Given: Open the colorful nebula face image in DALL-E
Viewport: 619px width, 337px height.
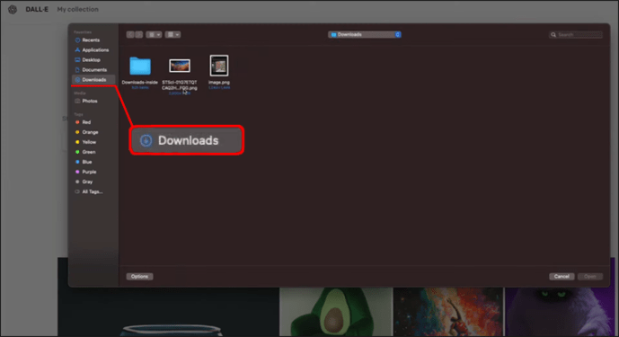Looking at the screenshot, I should tap(448, 312).
